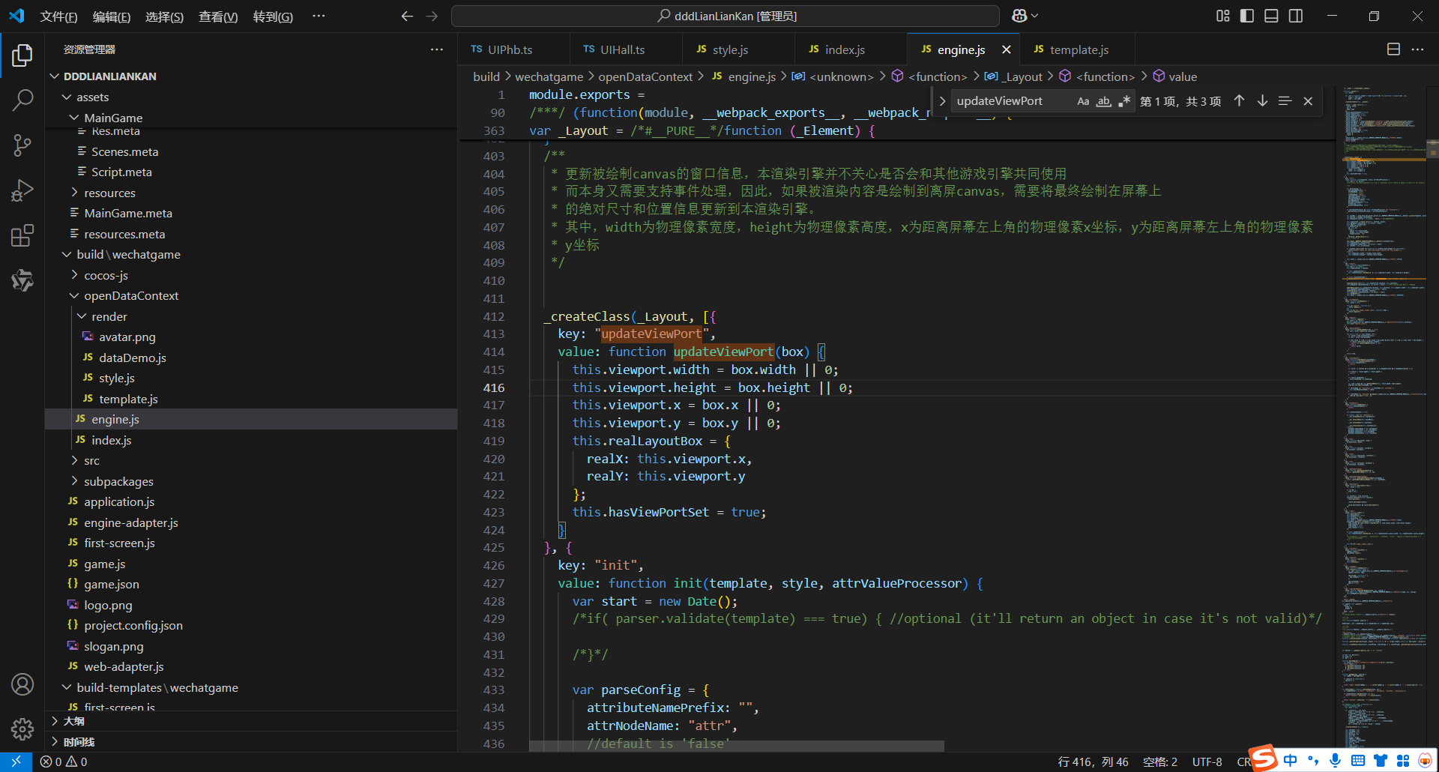The image size is (1439, 772).
Task: Click the split editor right icon
Action: pyautogui.click(x=1393, y=49)
